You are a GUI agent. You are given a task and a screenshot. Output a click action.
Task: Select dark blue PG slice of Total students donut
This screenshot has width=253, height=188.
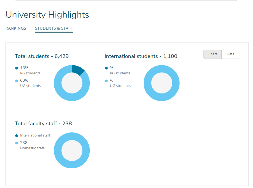pos(78,70)
